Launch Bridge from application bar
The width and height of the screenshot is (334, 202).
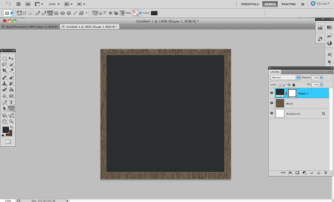tap(19, 4)
